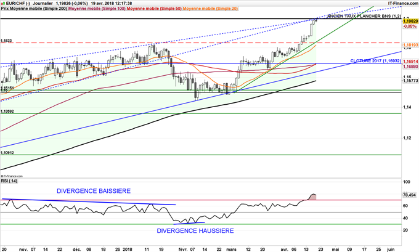Click the RSI axis label 100
This screenshot has height=252, width=419.
click(407, 182)
